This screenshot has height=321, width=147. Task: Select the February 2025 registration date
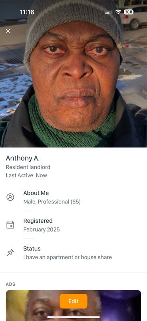[42, 230]
